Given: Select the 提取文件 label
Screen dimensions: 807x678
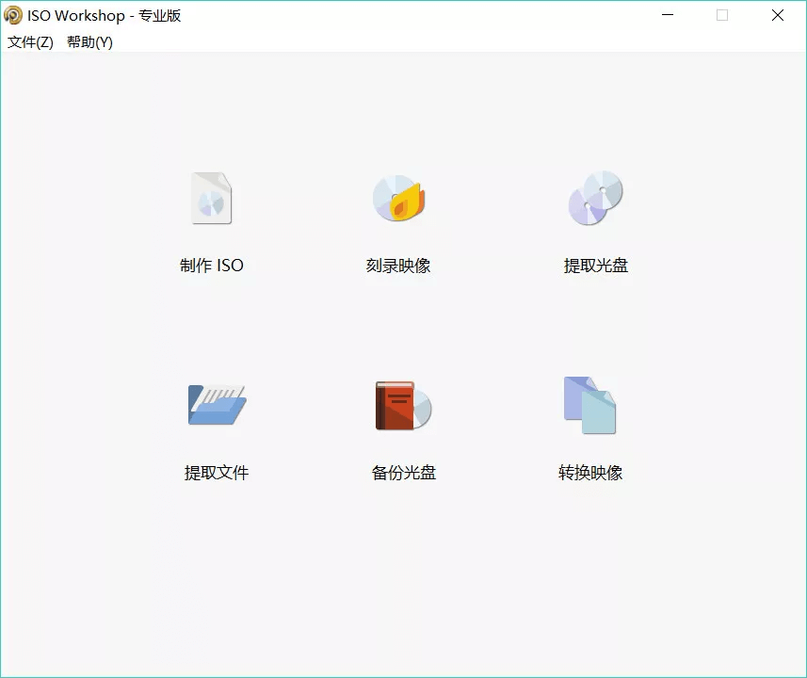Looking at the screenshot, I should click(x=217, y=473).
